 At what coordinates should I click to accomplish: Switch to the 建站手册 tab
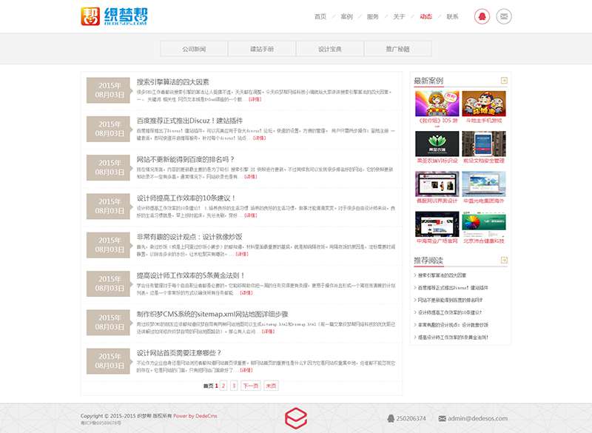262,49
